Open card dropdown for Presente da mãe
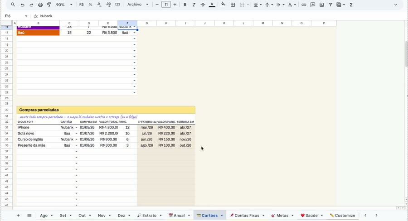Image resolution: width=408 pixels, height=221 pixels. (77, 145)
